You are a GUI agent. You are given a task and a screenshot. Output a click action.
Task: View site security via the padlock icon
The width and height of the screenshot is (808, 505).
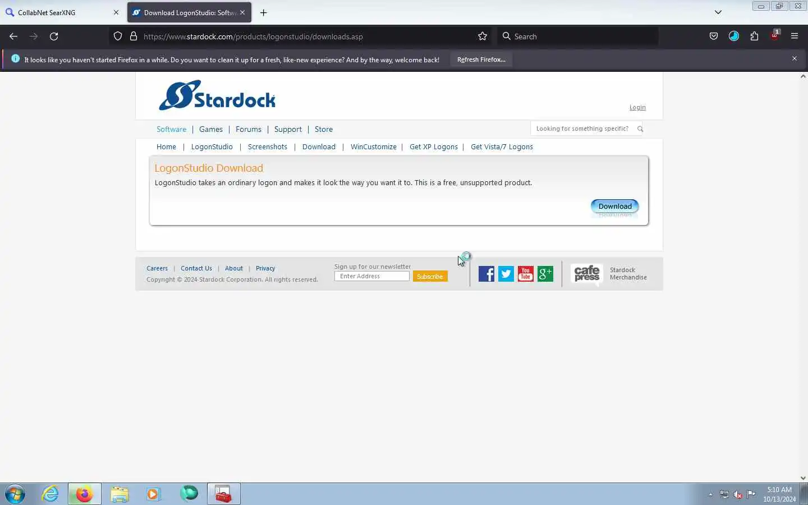pyautogui.click(x=134, y=36)
